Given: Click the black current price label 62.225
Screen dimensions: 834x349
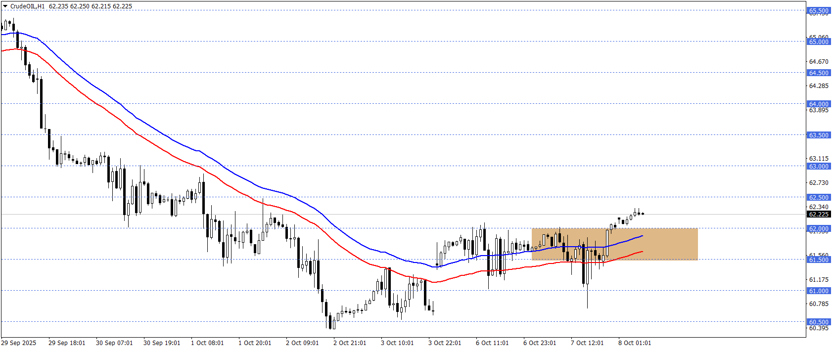Looking at the screenshot, I should (819, 214).
